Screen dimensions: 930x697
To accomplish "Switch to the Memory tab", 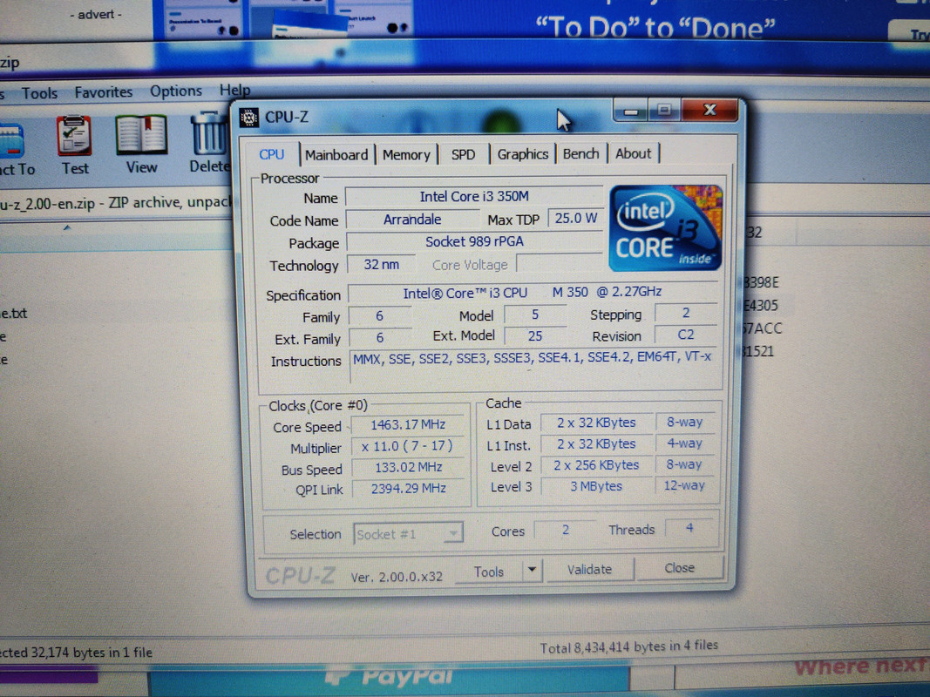I will click(x=406, y=155).
